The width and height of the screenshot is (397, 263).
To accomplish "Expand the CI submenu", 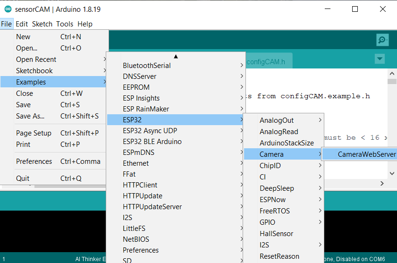I will pos(284,177).
